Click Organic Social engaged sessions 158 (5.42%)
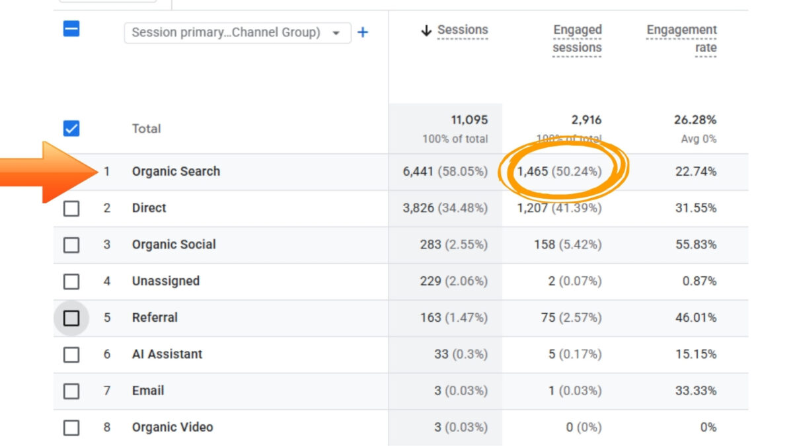The width and height of the screenshot is (793, 446). click(x=568, y=244)
